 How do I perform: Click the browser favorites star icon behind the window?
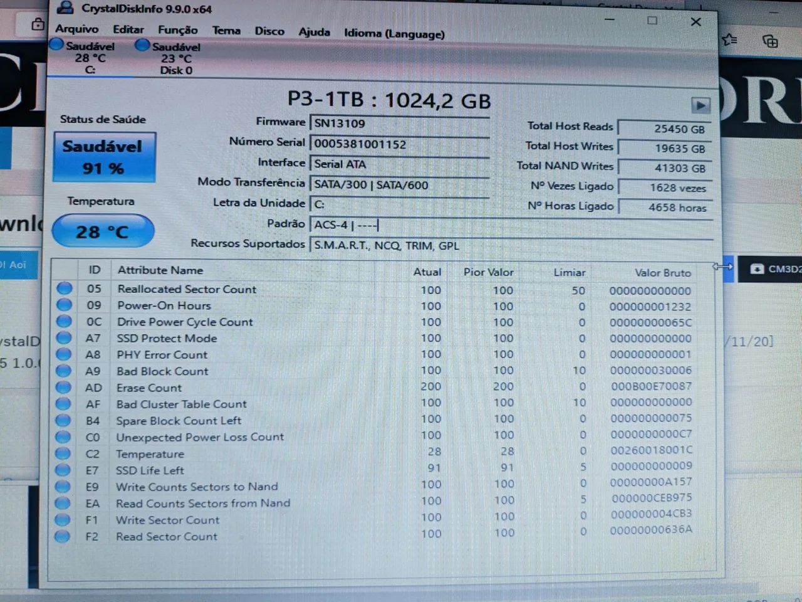coord(730,40)
